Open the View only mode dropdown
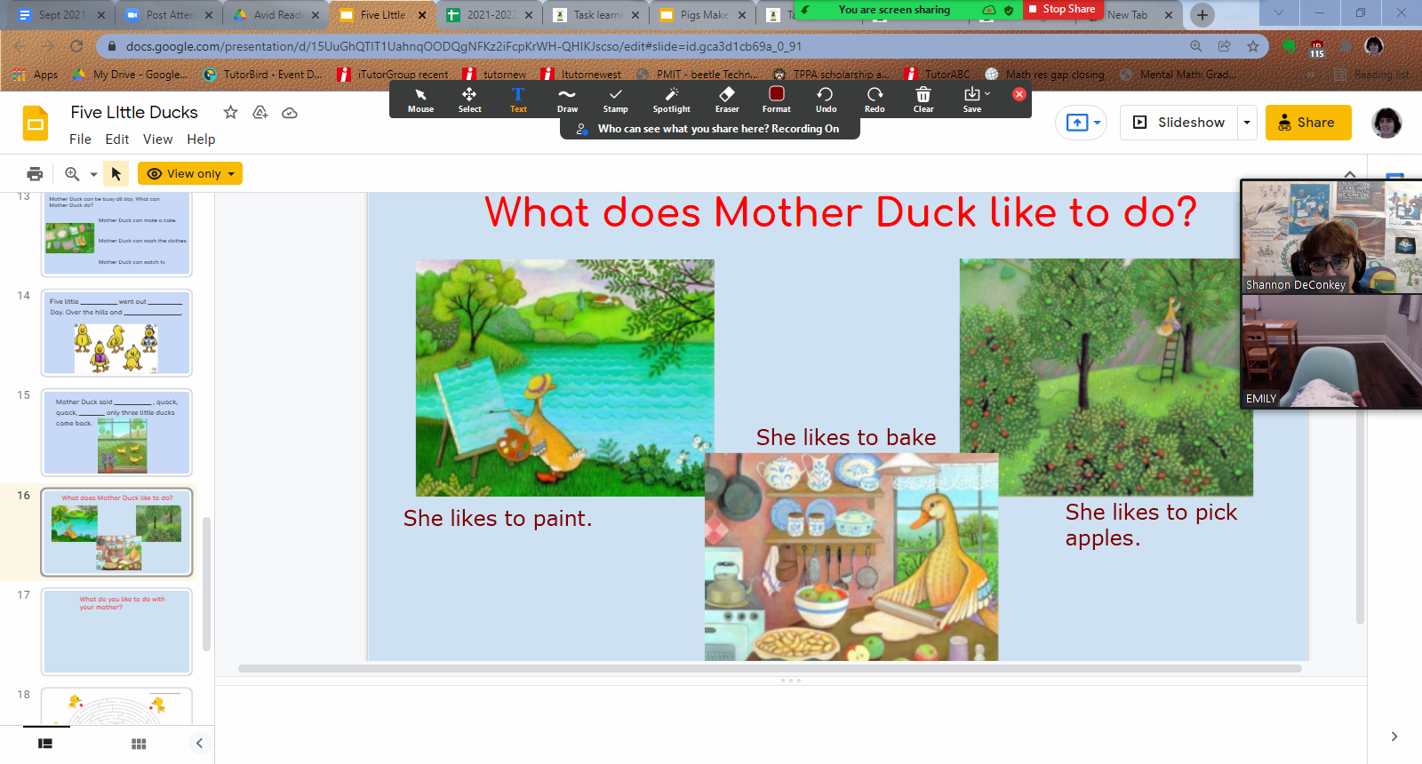This screenshot has width=1422, height=764. coord(190,173)
